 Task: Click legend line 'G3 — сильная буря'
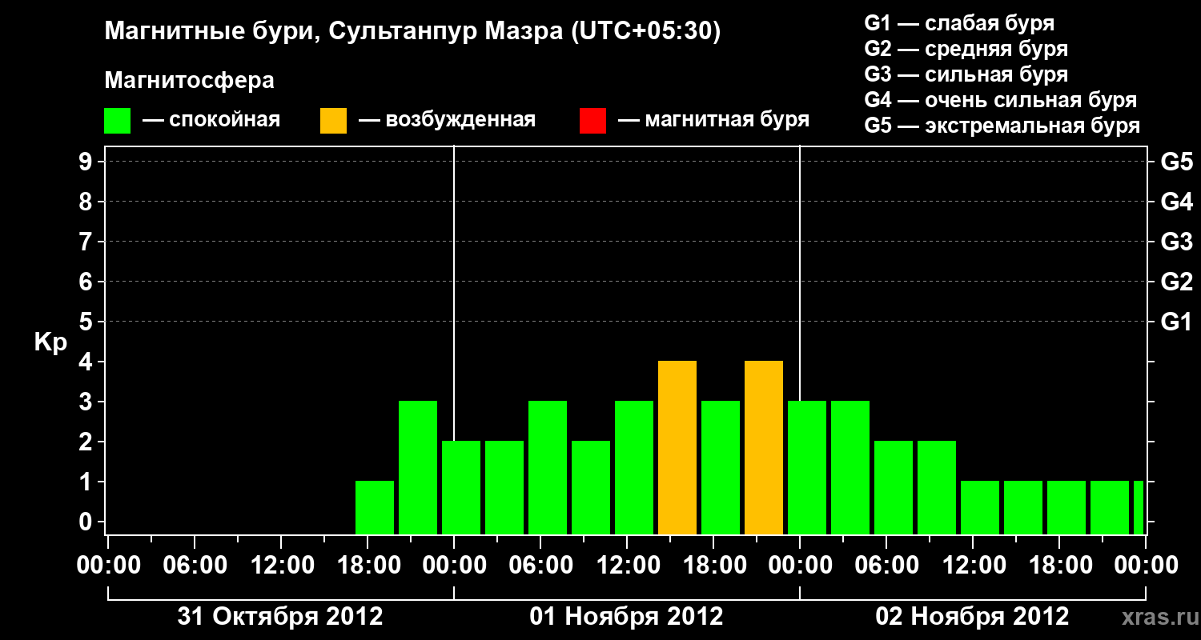[x=966, y=74]
